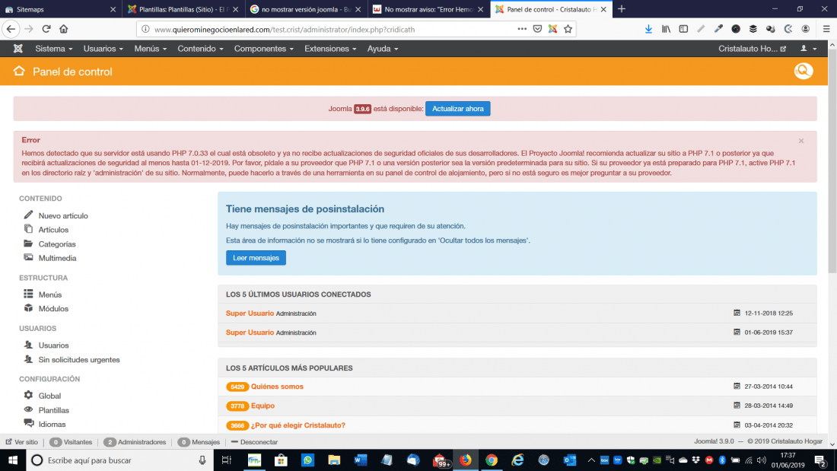Open a new browser tab
The height and width of the screenshot is (471, 837).
pos(622,9)
